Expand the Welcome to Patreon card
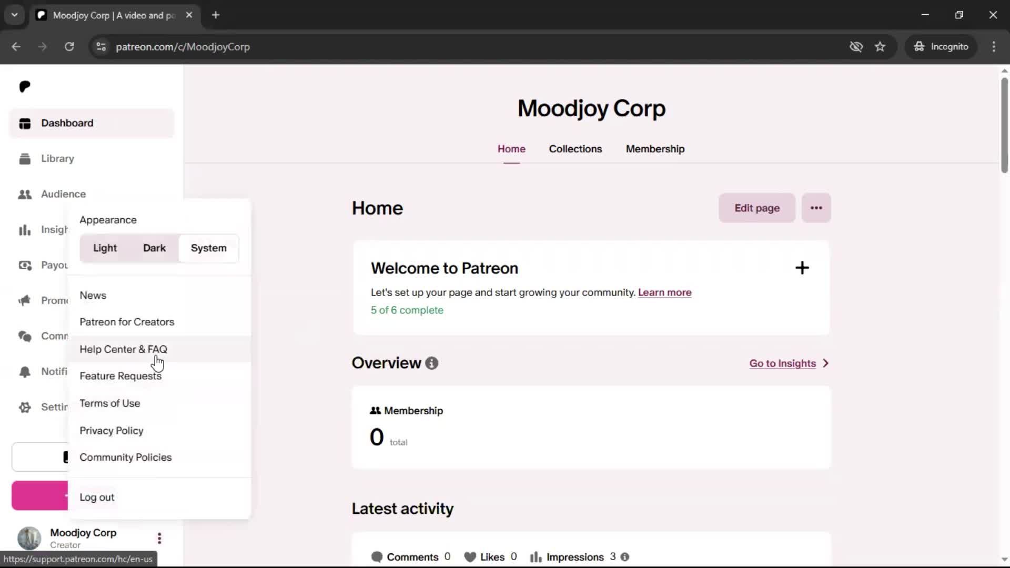Screen dimensions: 1010x568 802,268
